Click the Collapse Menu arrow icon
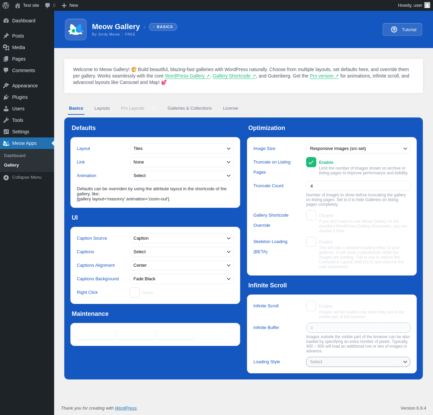This screenshot has height=415, width=433. click(x=6, y=177)
